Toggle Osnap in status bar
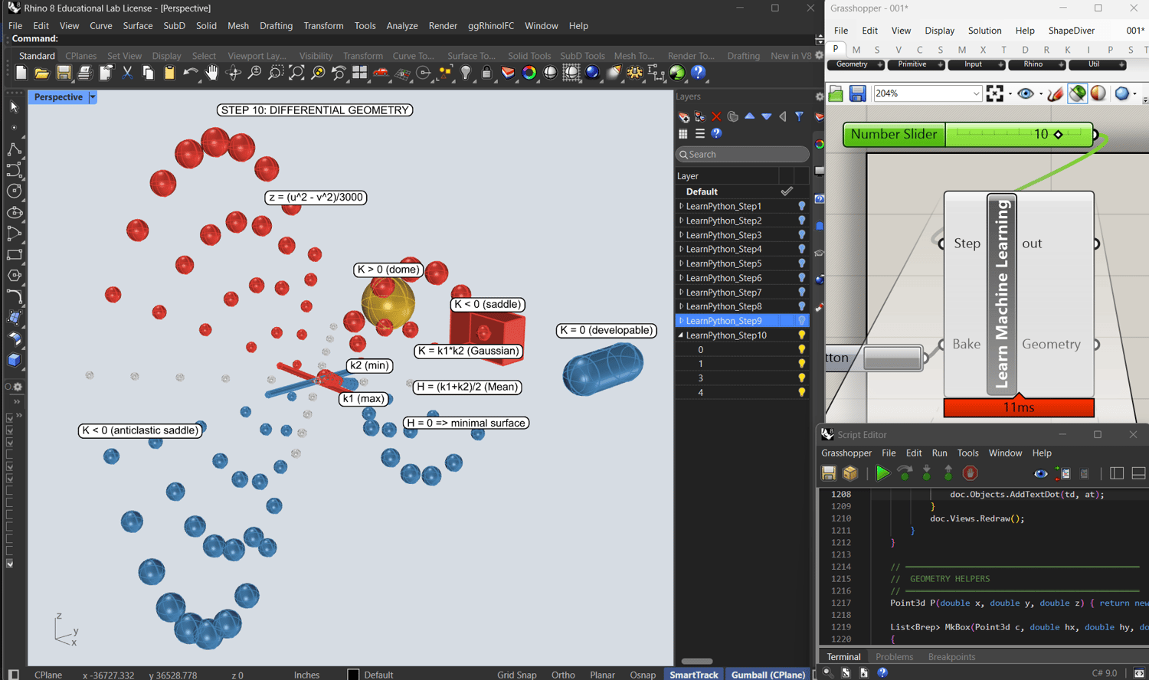The image size is (1149, 680). click(x=643, y=675)
